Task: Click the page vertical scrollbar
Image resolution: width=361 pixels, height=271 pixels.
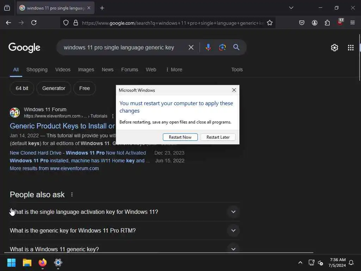Action: (x=359, y=58)
